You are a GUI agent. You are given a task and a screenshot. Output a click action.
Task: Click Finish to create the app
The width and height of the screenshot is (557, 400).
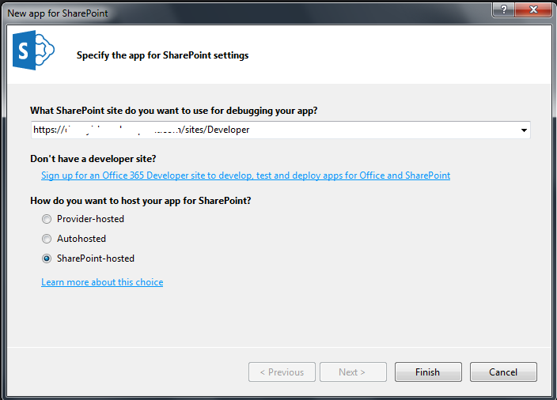(428, 372)
